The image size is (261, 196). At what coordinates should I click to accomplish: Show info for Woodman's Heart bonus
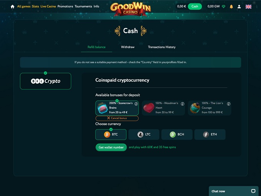182,104
